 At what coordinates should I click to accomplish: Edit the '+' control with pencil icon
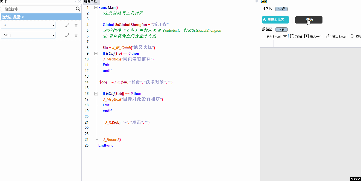point(67,25)
